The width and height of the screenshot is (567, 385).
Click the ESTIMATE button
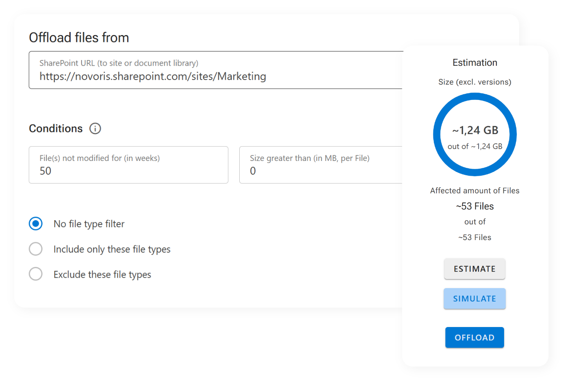(x=474, y=269)
